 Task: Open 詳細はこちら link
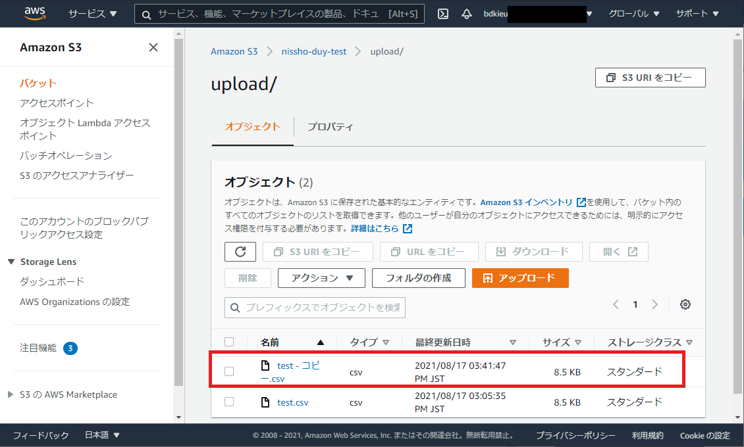375,229
